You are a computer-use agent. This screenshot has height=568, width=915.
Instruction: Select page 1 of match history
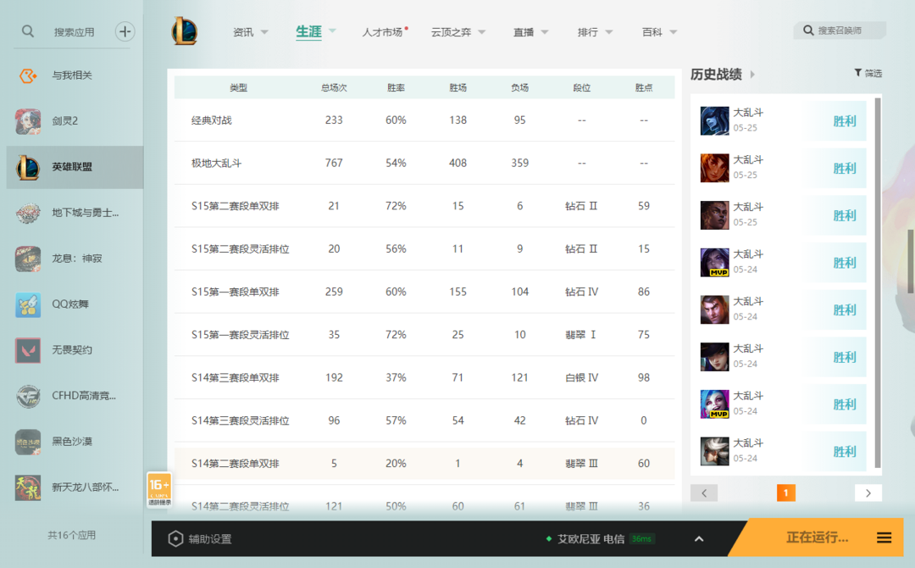point(786,493)
